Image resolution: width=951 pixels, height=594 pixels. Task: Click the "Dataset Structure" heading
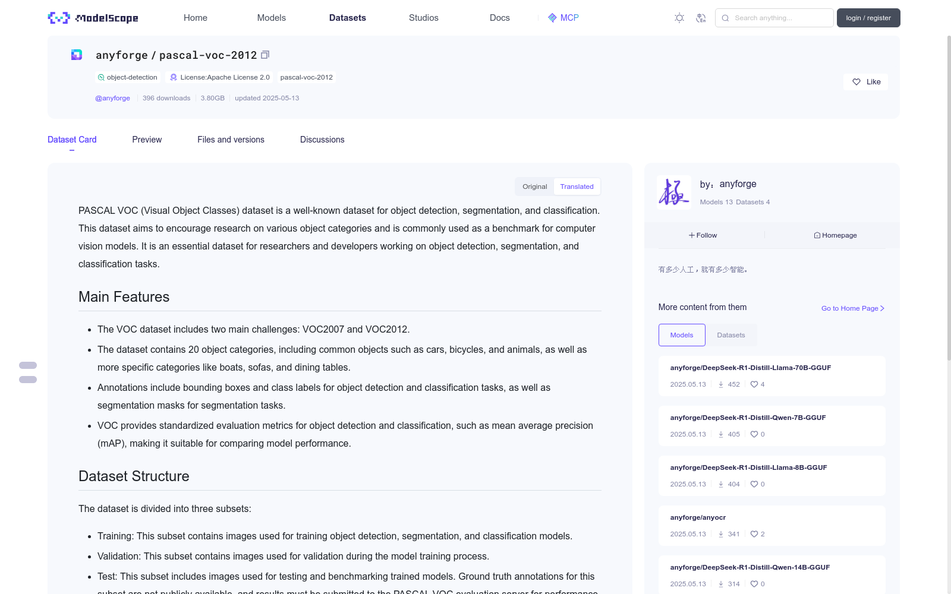pos(134,476)
